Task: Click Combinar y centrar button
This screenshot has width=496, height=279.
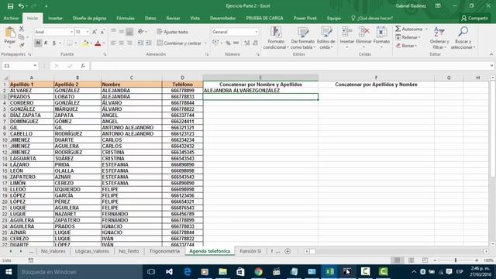Action: (179, 43)
